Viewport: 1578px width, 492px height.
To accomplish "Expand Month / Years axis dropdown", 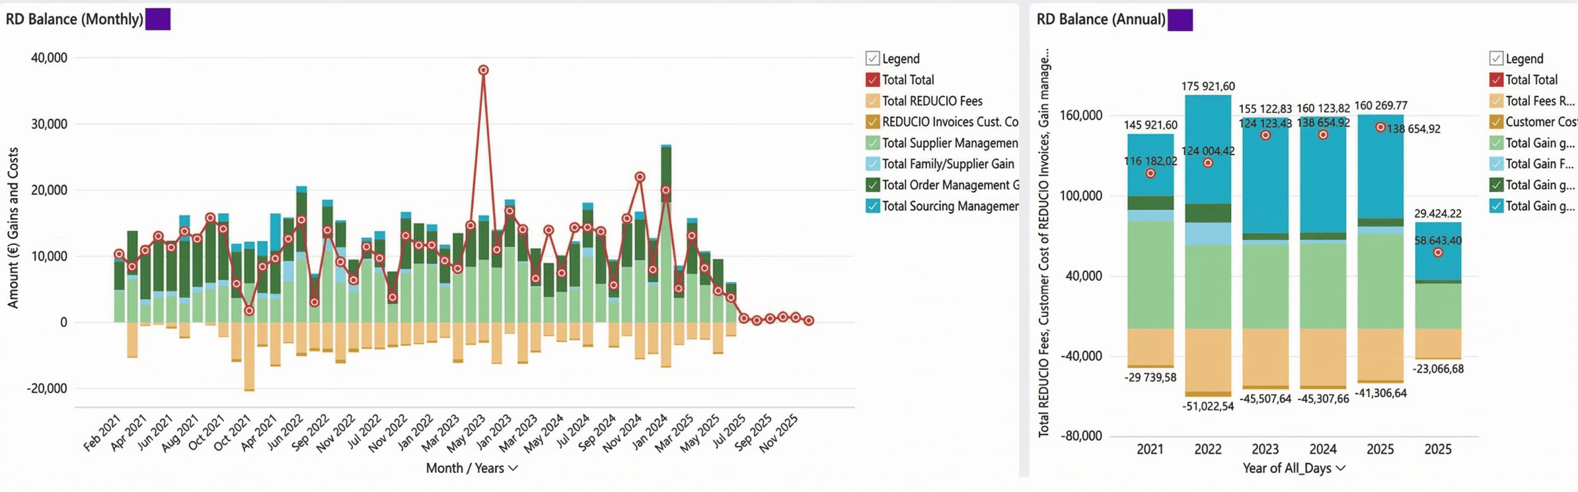I will click(513, 468).
